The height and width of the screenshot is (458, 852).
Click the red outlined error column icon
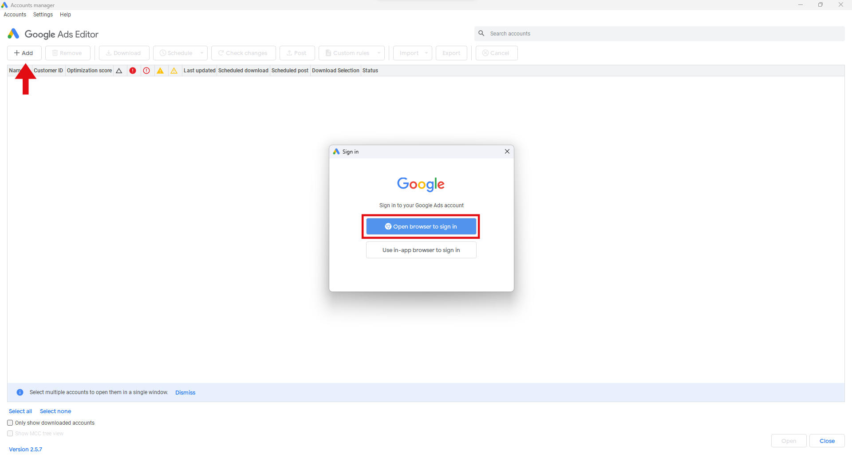146,71
